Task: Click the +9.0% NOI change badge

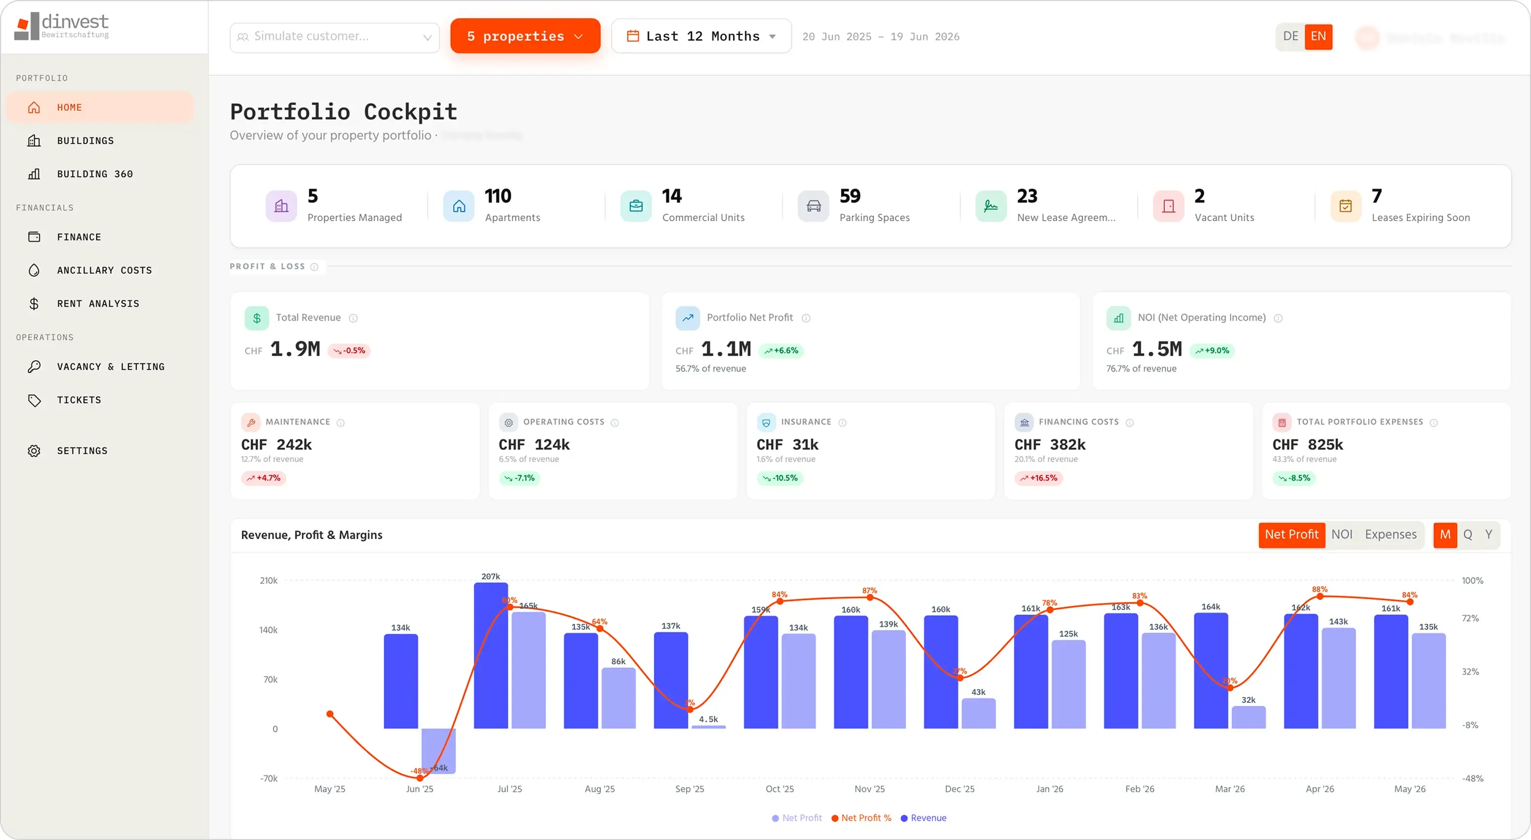Action: pos(1213,351)
